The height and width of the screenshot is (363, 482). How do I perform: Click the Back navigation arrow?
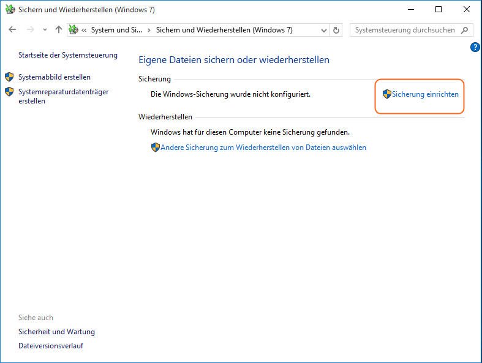tap(12, 30)
